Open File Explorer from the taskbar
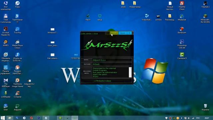 10,118
